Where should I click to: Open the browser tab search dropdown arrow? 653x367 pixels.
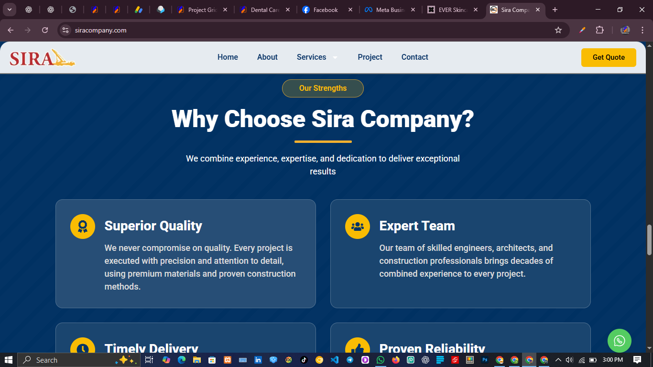(9, 9)
